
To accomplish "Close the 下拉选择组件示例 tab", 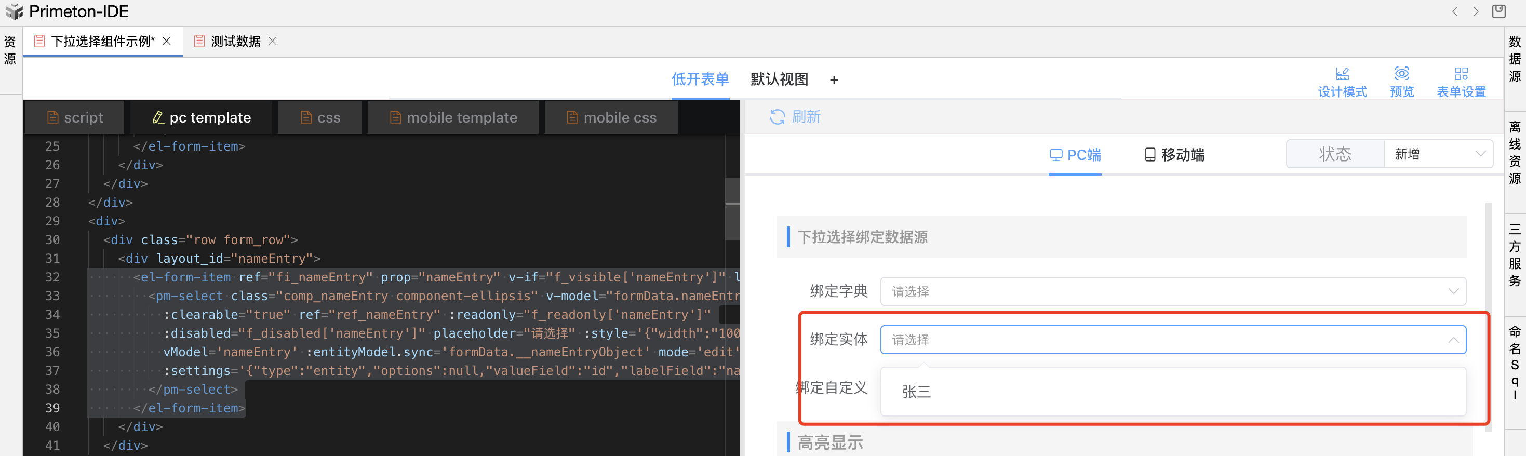I will point(167,41).
